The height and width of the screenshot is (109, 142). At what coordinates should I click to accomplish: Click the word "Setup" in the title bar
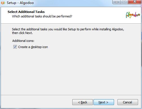[12, 3]
